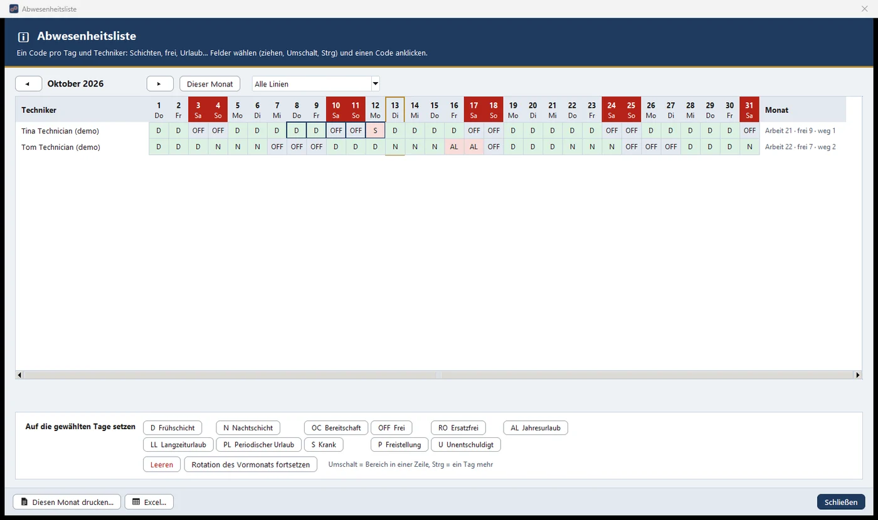This screenshot has height=520, width=878.
Task: Click Rotation des Vormonats fortsetzen
Action: coord(251,465)
